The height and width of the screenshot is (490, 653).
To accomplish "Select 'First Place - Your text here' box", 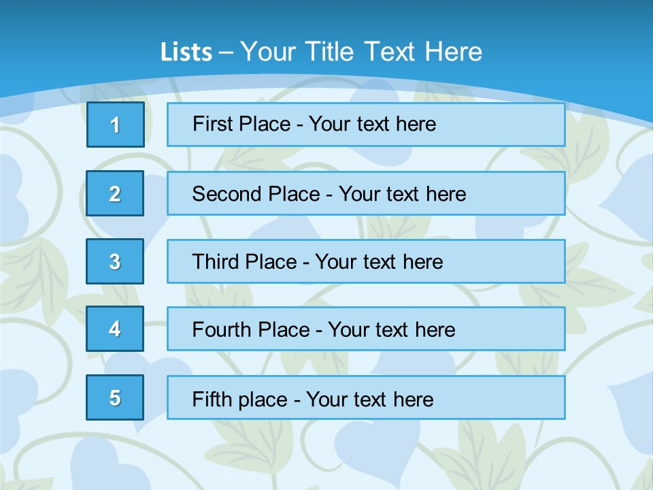I will pos(366,125).
